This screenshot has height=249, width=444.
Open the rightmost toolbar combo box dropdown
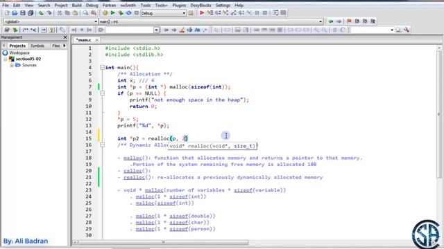coord(392,30)
